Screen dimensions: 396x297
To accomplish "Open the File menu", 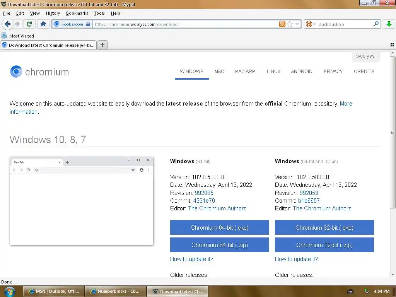I will (x=7, y=13).
